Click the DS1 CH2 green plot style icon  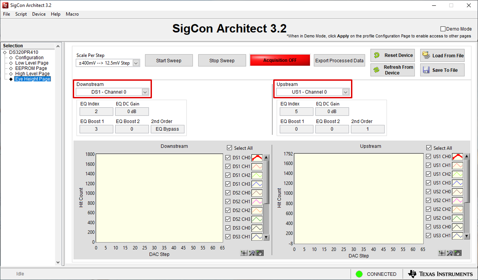[257, 175]
